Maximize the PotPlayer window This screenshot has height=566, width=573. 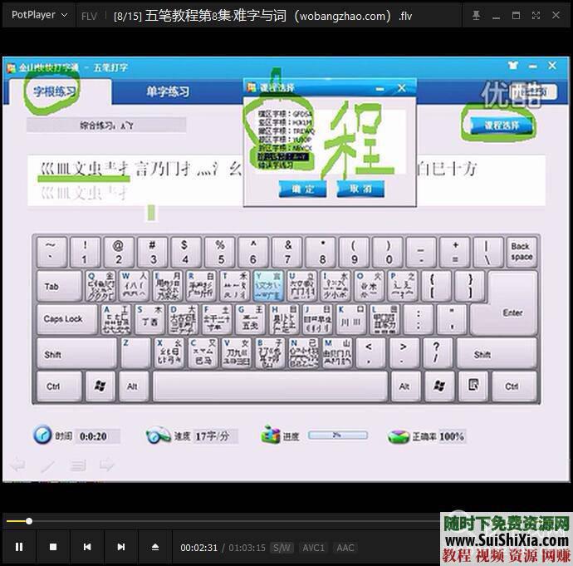[516, 15]
